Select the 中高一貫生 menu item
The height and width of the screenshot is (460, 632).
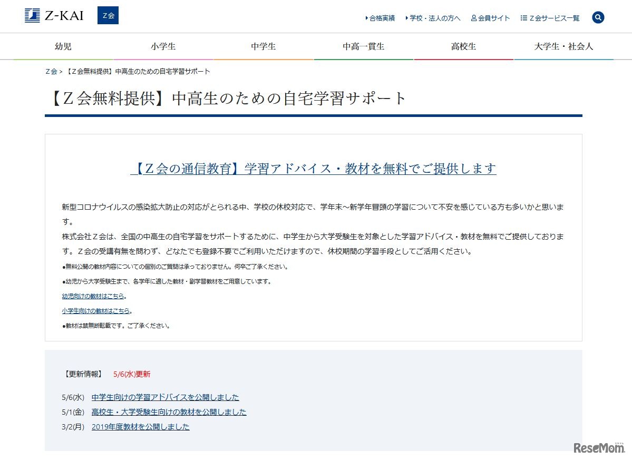click(x=363, y=46)
